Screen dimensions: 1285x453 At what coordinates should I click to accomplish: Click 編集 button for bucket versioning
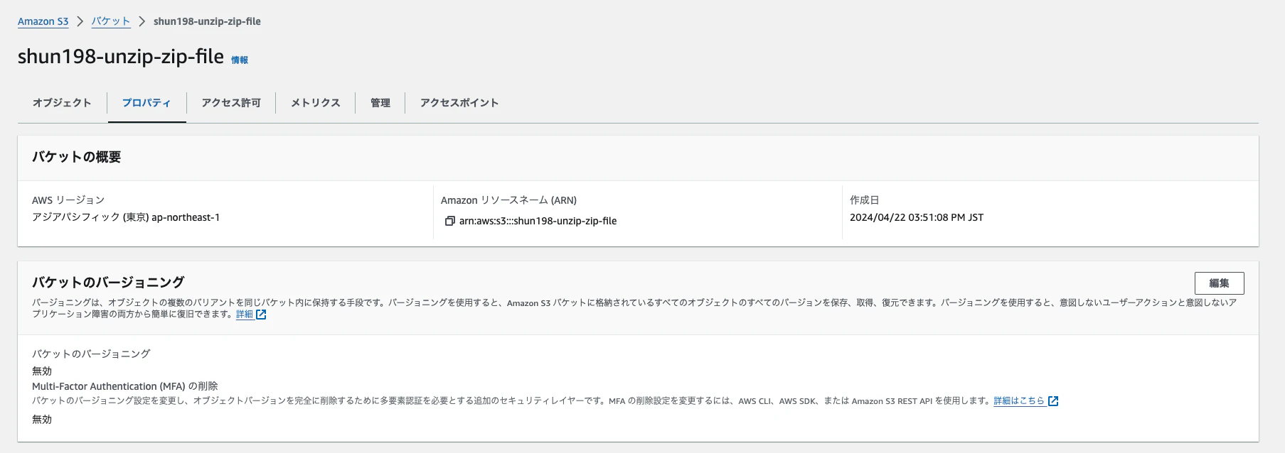1219,283
